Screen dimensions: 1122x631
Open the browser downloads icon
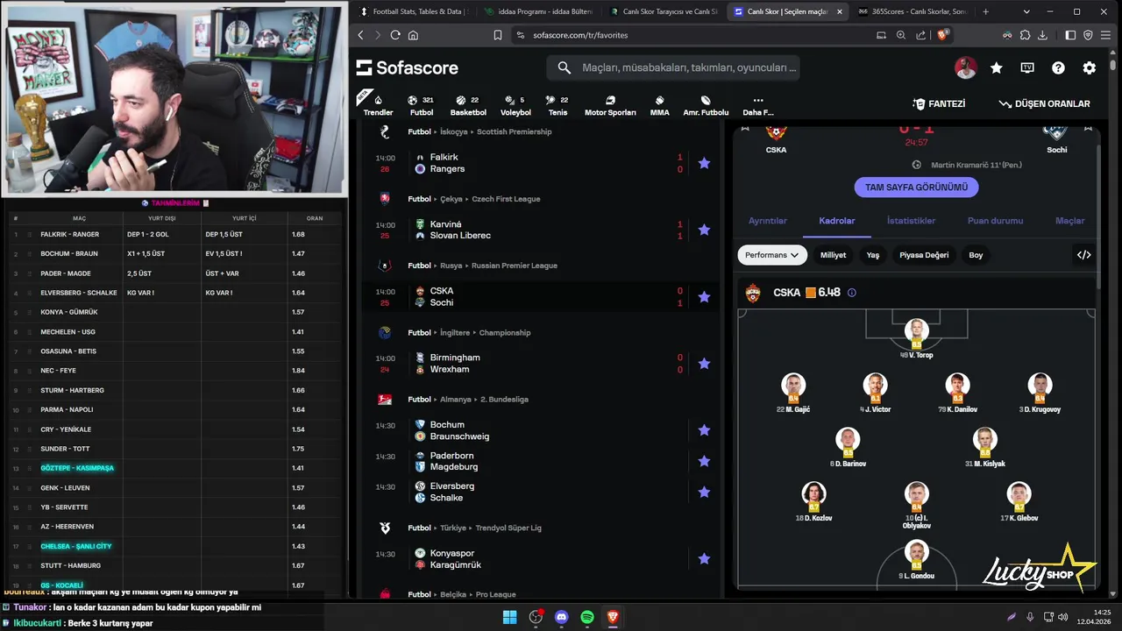coord(1043,35)
